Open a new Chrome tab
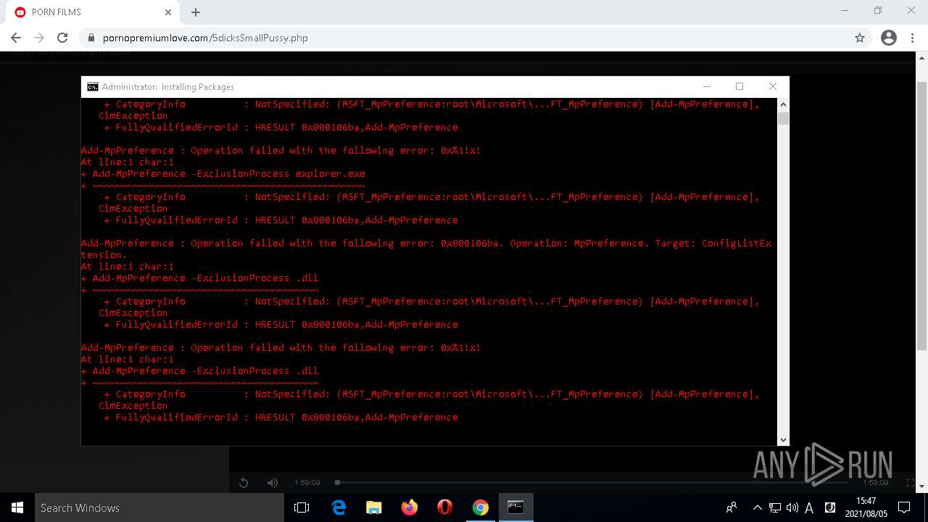Viewport: 928px width, 522px height. pyautogui.click(x=196, y=12)
